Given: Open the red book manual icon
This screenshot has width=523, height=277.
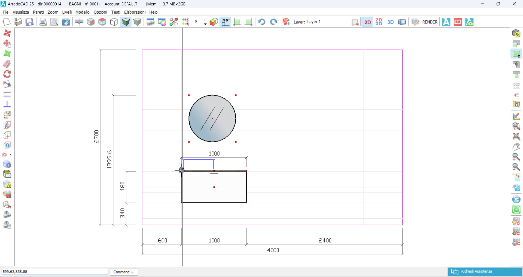Looking at the screenshot, I should click(x=458, y=22).
